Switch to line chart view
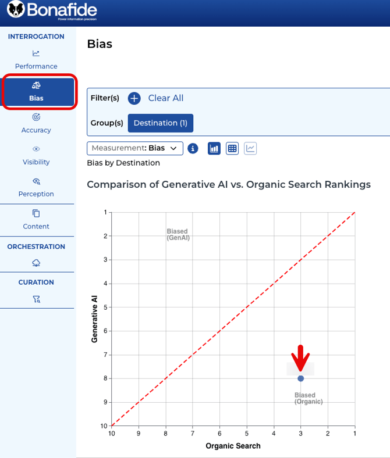 click(250, 148)
